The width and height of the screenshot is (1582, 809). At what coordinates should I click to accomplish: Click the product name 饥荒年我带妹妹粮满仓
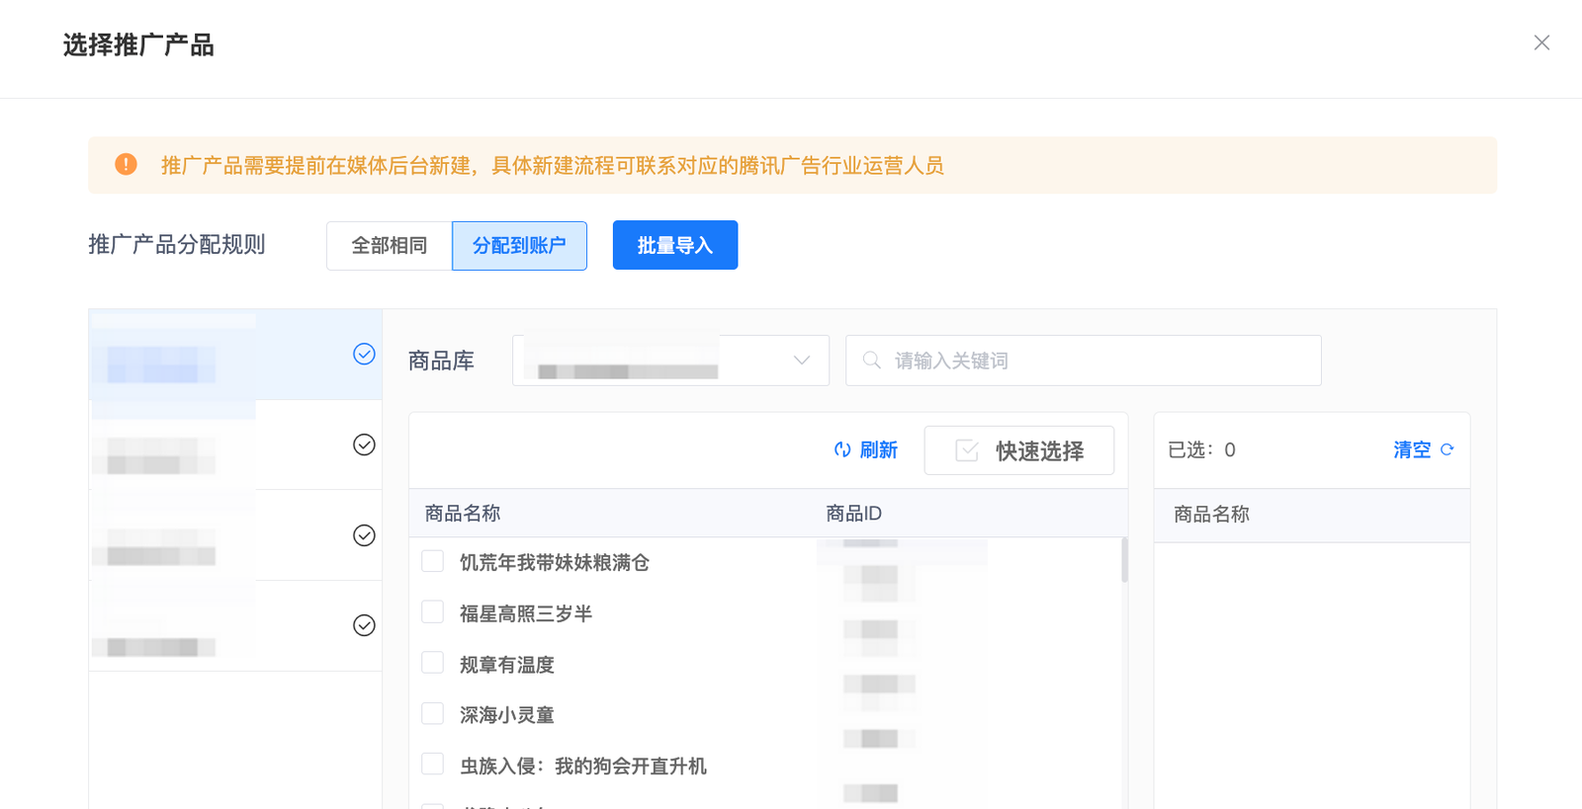(555, 563)
